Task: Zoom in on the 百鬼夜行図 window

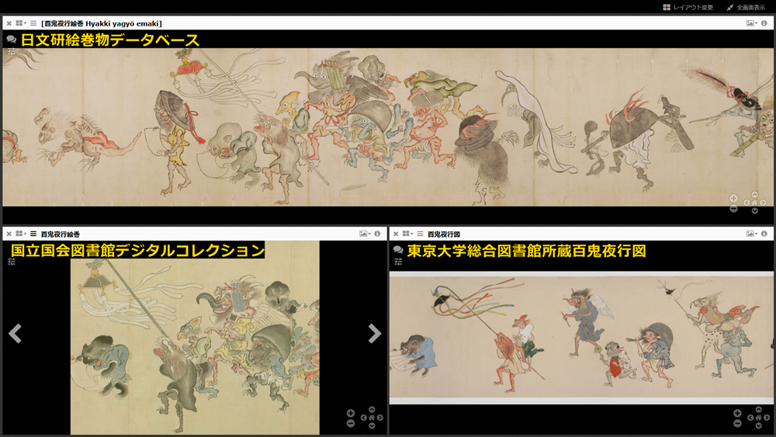Action: coord(737,413)
